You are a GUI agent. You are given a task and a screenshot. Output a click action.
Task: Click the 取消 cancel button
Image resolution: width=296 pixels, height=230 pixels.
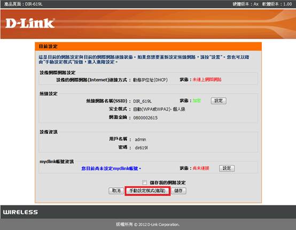click(x=116, y=191)
